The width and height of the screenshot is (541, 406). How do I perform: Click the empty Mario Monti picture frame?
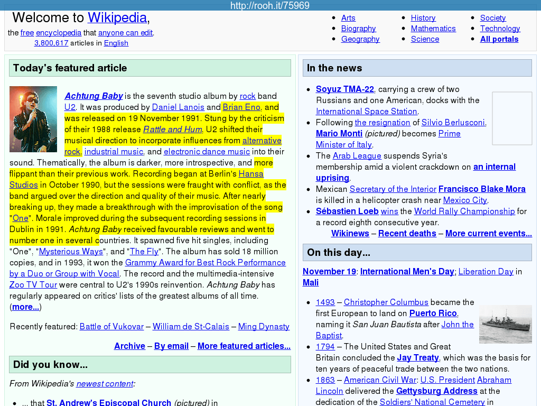[x=511, y=118]
